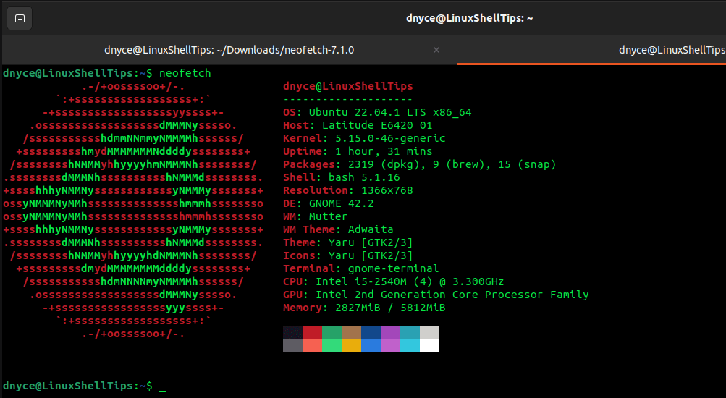Click the dark gray swatch in the bottom row

(x=292, y=346)
